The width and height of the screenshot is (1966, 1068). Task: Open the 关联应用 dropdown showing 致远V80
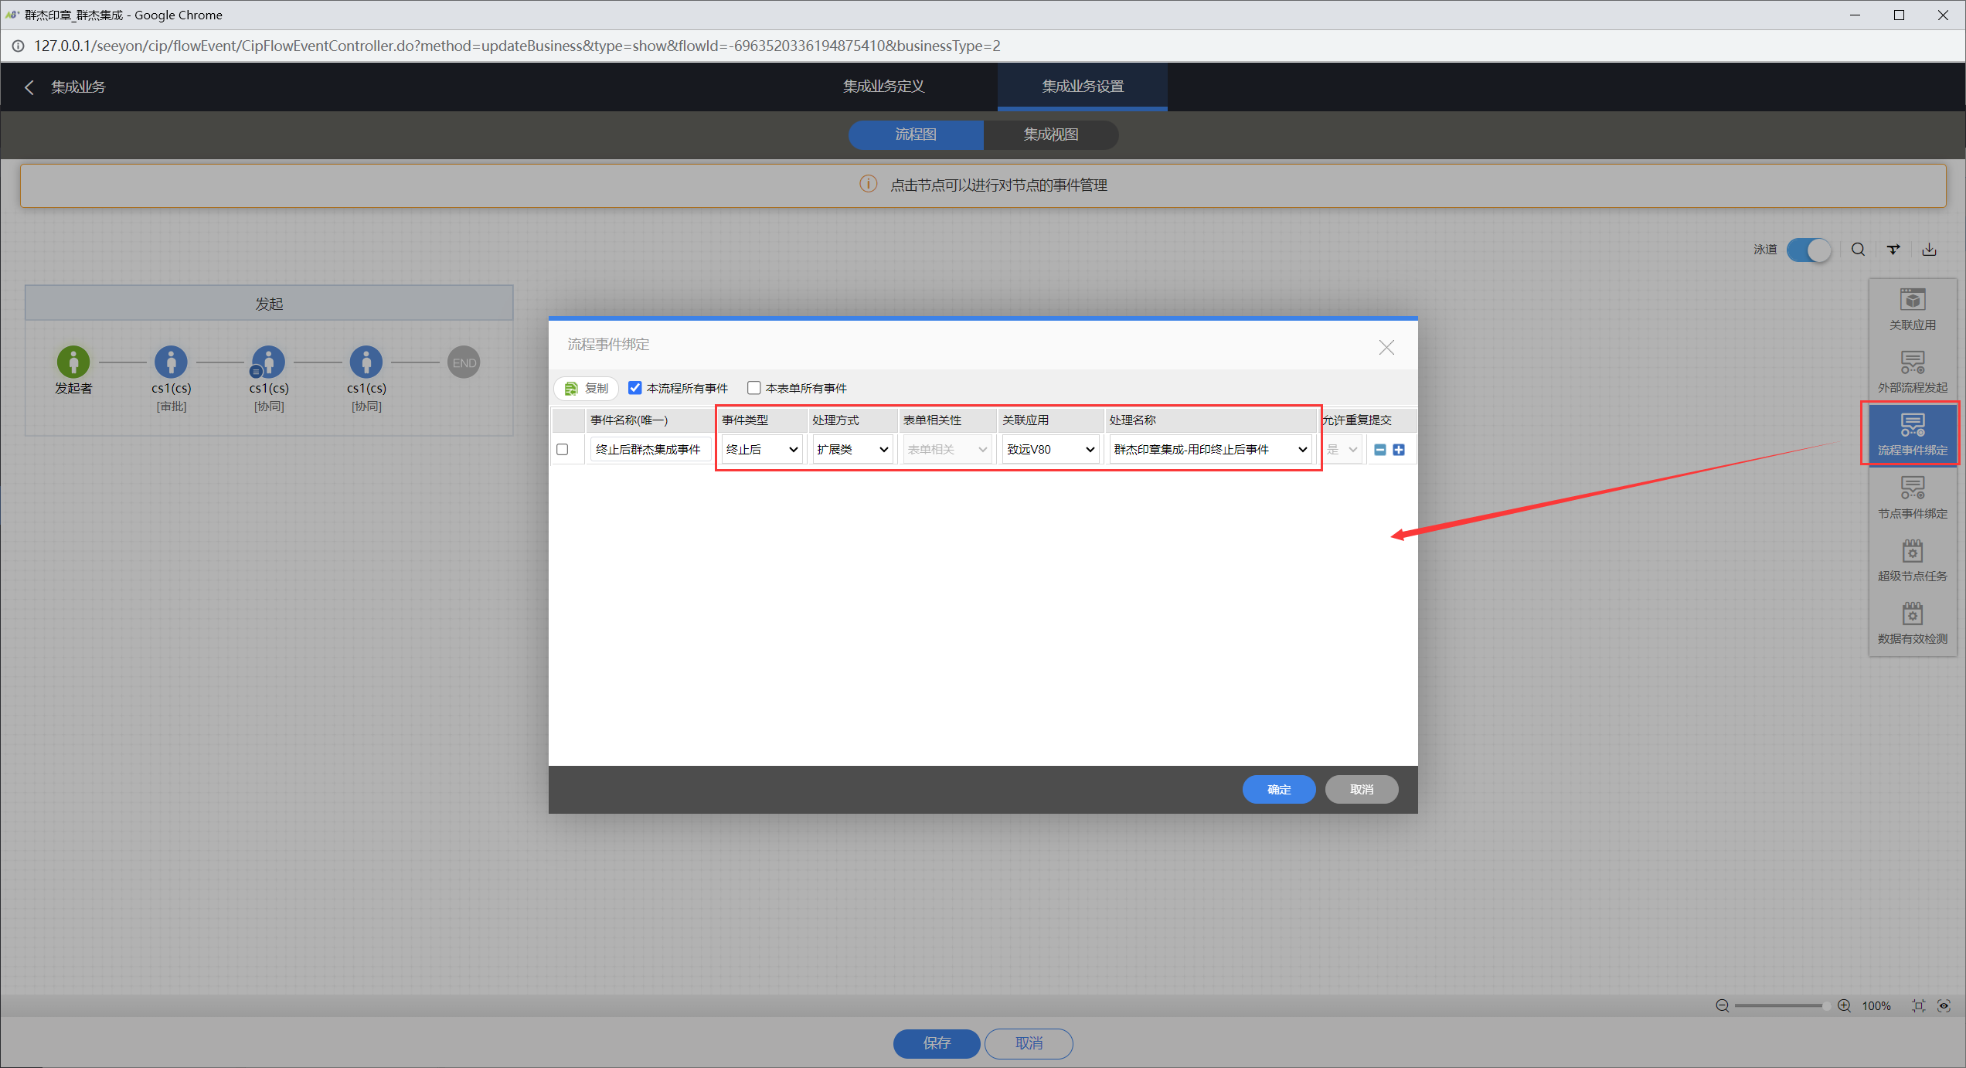[x=1050, y=450]
